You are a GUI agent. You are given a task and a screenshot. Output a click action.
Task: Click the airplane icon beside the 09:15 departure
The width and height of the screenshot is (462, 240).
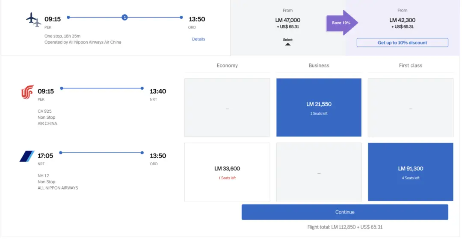(x=33, y=20)
